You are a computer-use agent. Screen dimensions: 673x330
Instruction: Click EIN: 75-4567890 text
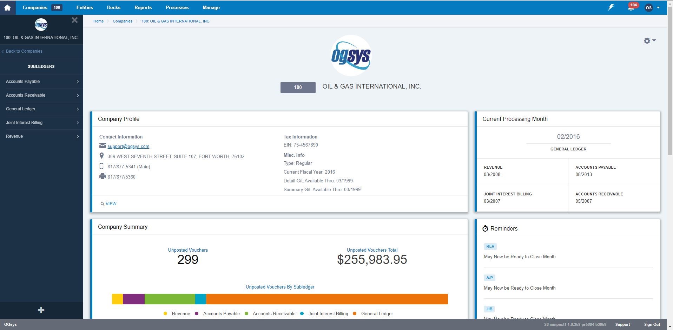click(x=301, y=145)
